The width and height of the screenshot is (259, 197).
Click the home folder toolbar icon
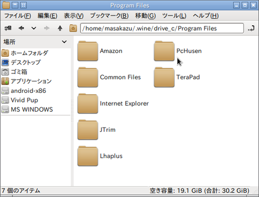(x=73, y=28)
